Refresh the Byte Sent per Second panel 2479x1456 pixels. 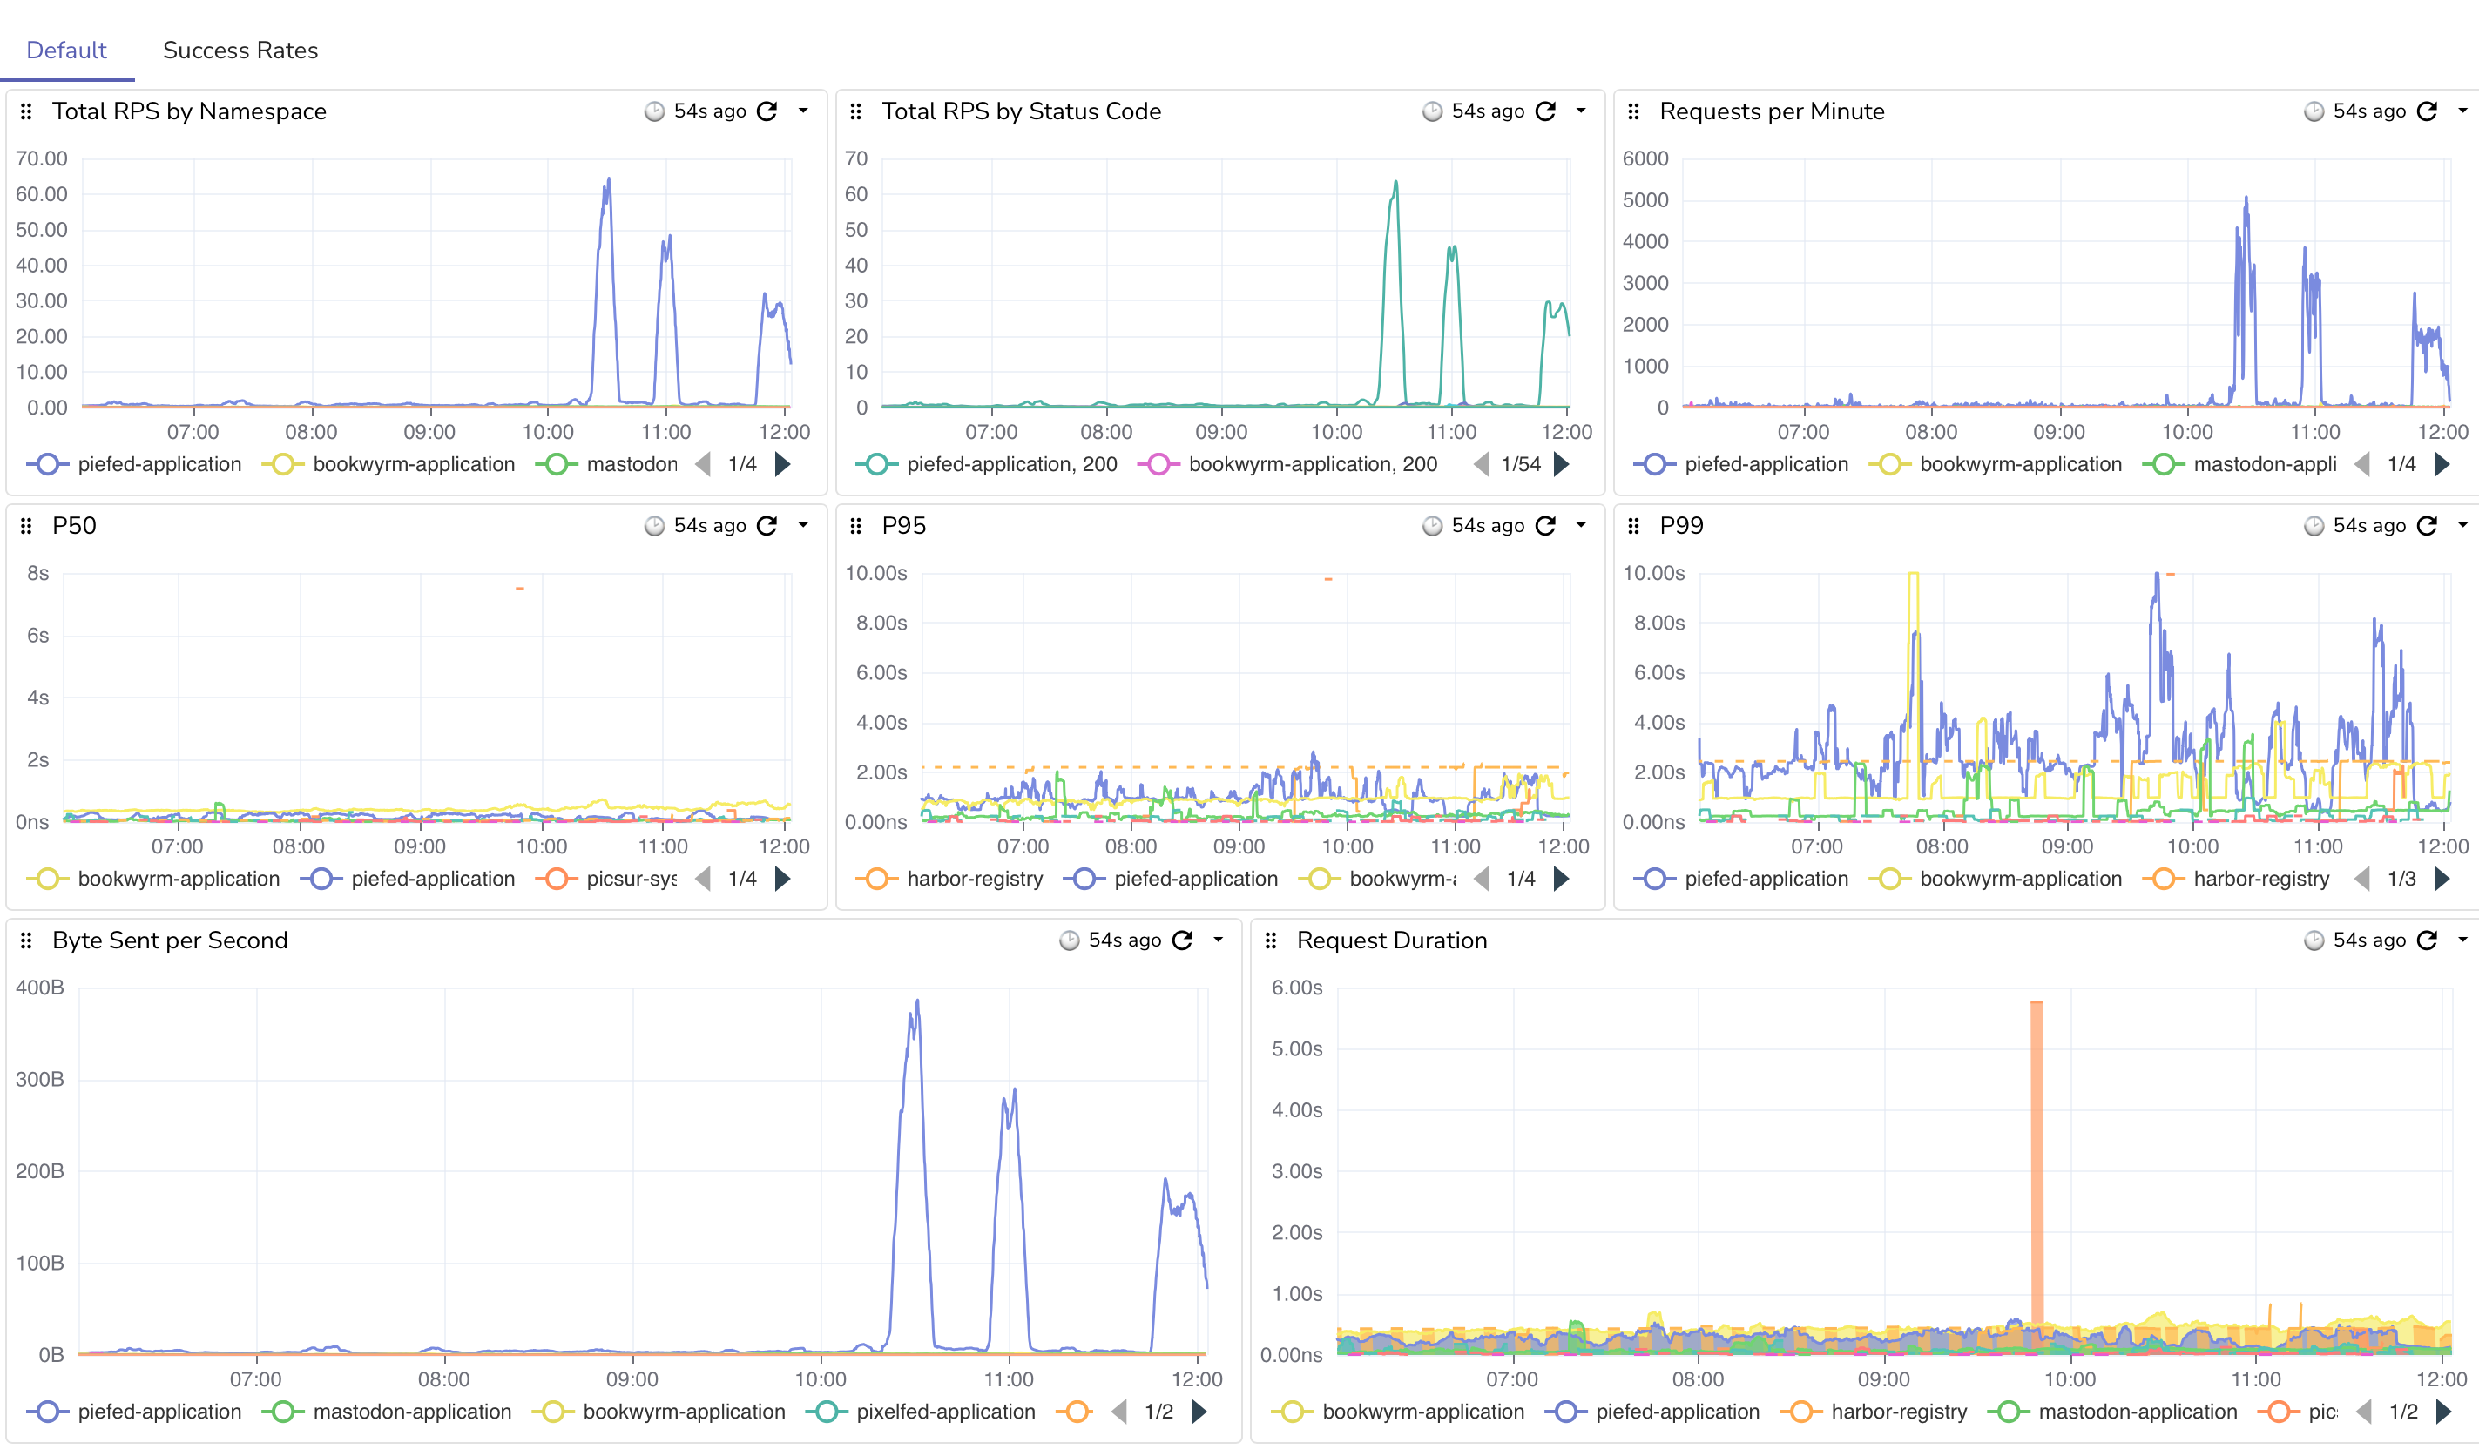[x=1182, y=940]
